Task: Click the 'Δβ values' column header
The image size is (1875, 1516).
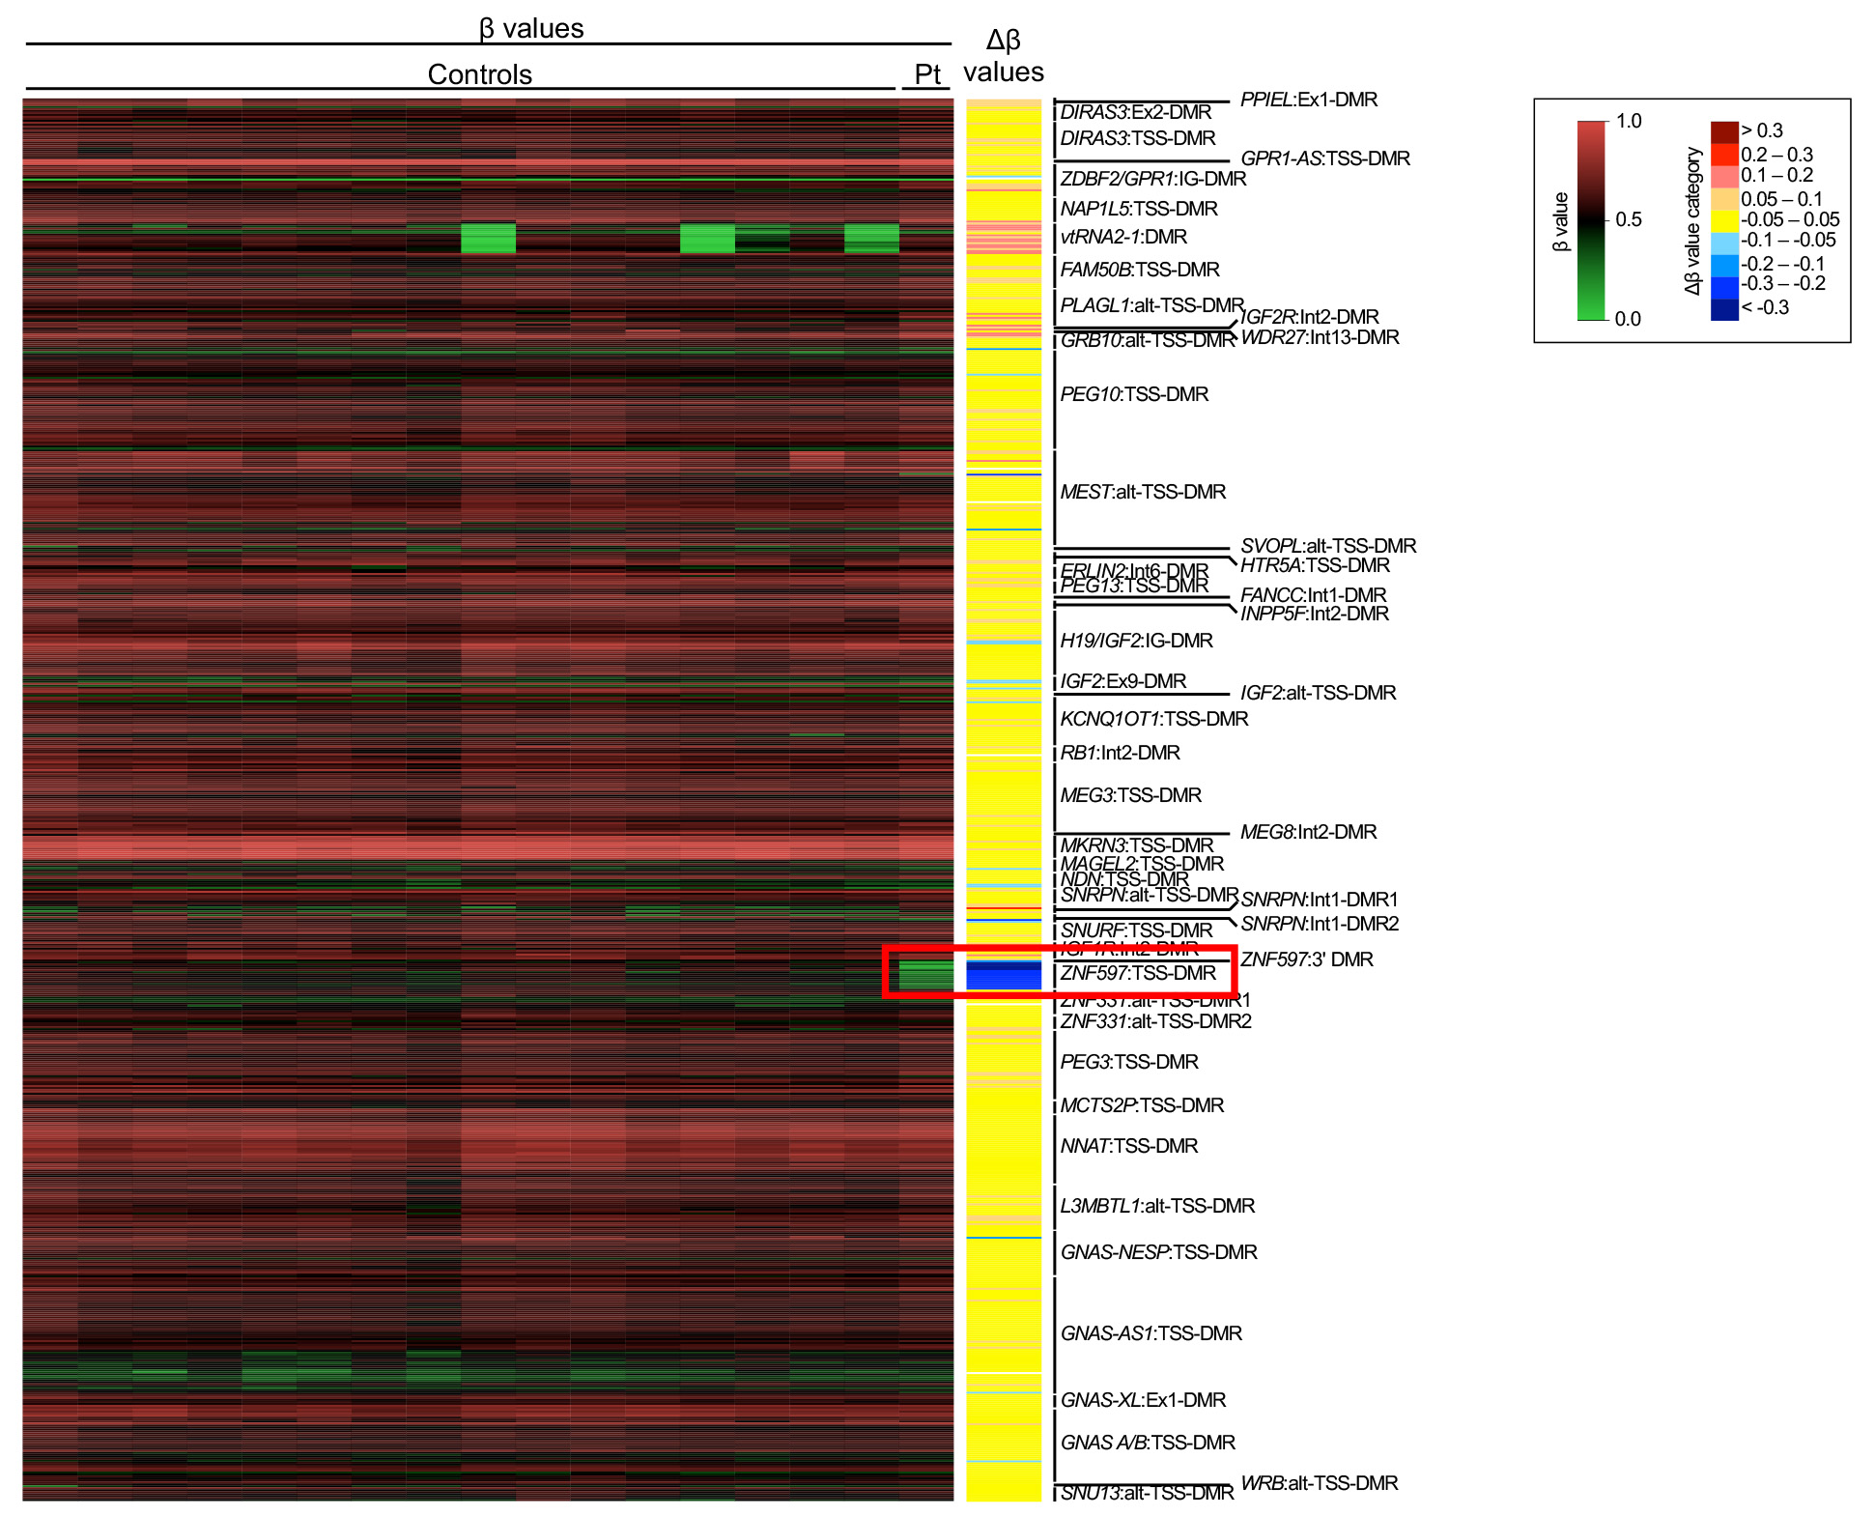Action: (1003, 56)
